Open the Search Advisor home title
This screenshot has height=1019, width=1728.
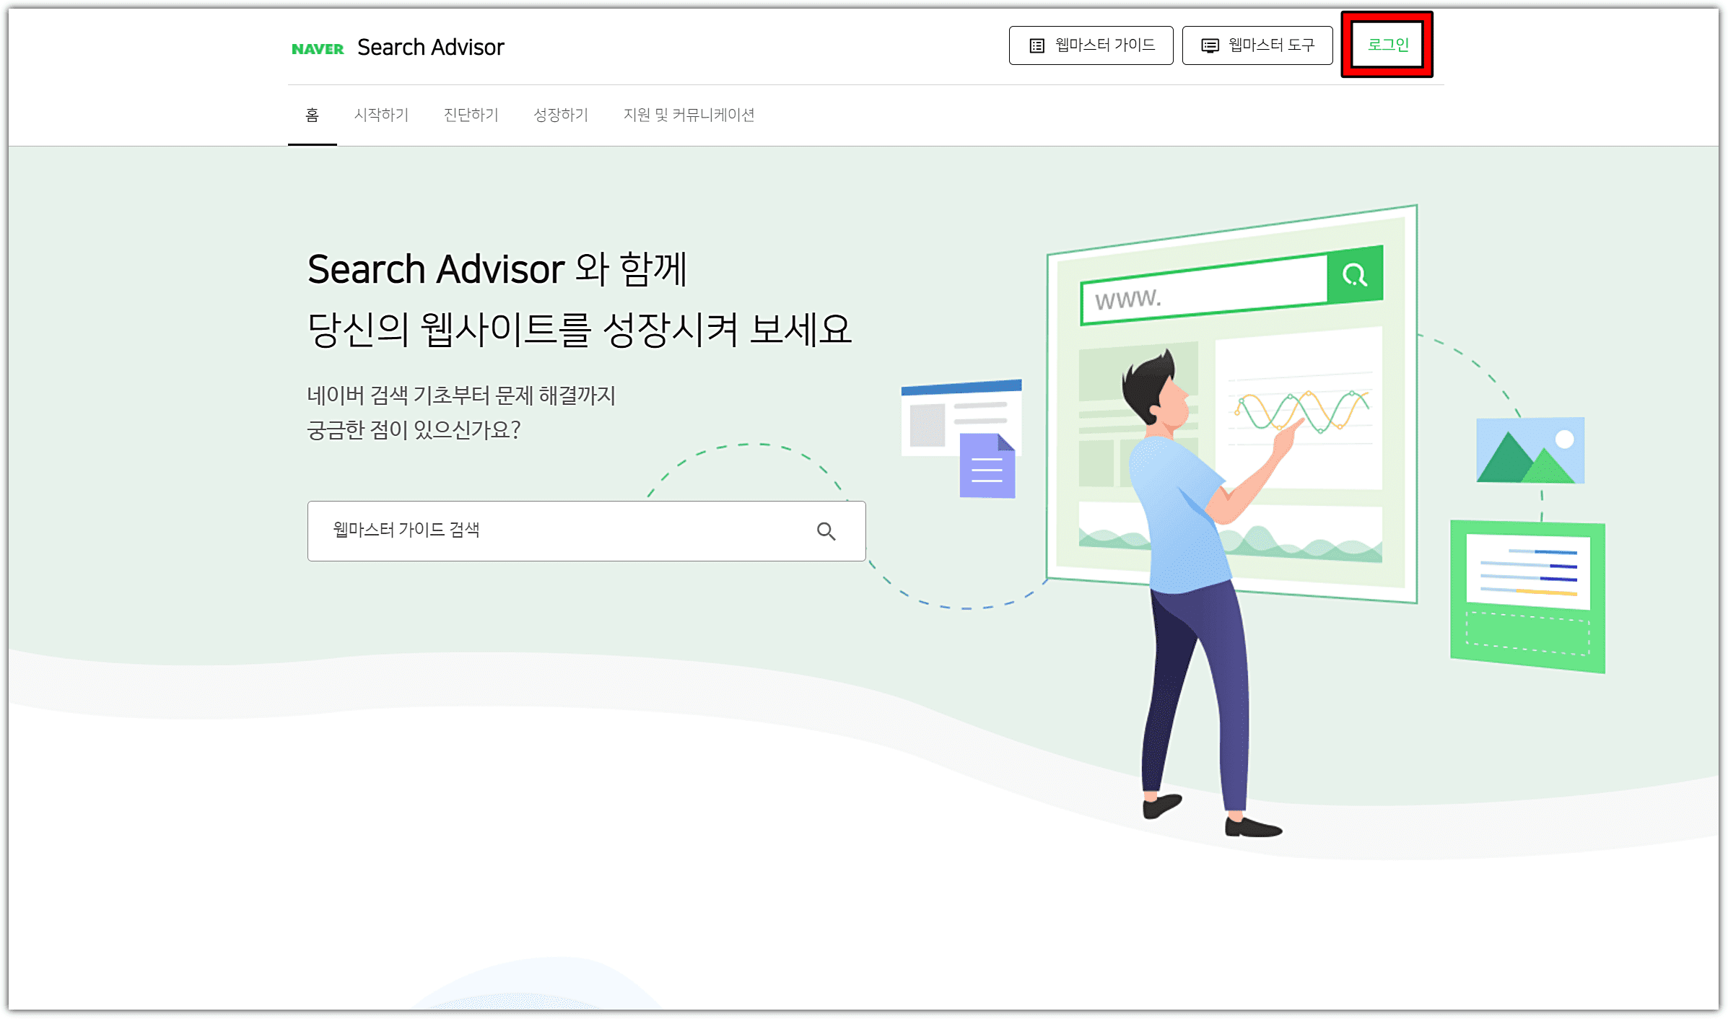coord(431,48)
